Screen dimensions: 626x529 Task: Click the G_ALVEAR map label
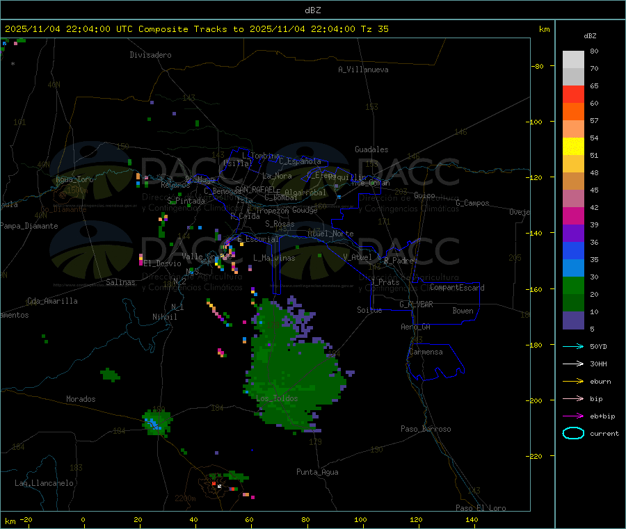pyautogui.click(x=416, y=304)
